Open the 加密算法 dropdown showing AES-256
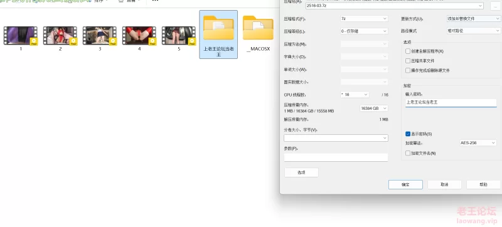 point(478,142)
